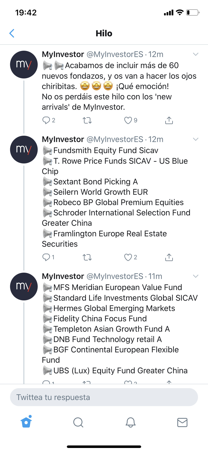The image size is (208, 452).
Task: Switch to the Search tab
Action: pyautogui.click(x=78, y=422)
